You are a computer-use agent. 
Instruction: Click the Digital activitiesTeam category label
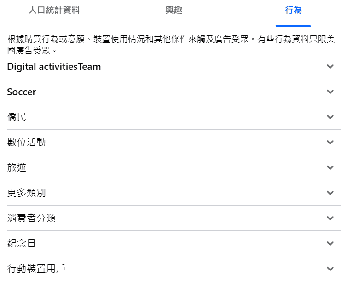click(54, 67)
